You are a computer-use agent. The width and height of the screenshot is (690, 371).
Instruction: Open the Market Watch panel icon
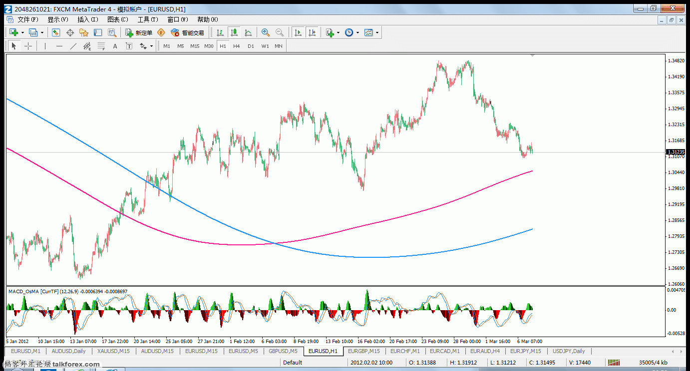point(56,32)
